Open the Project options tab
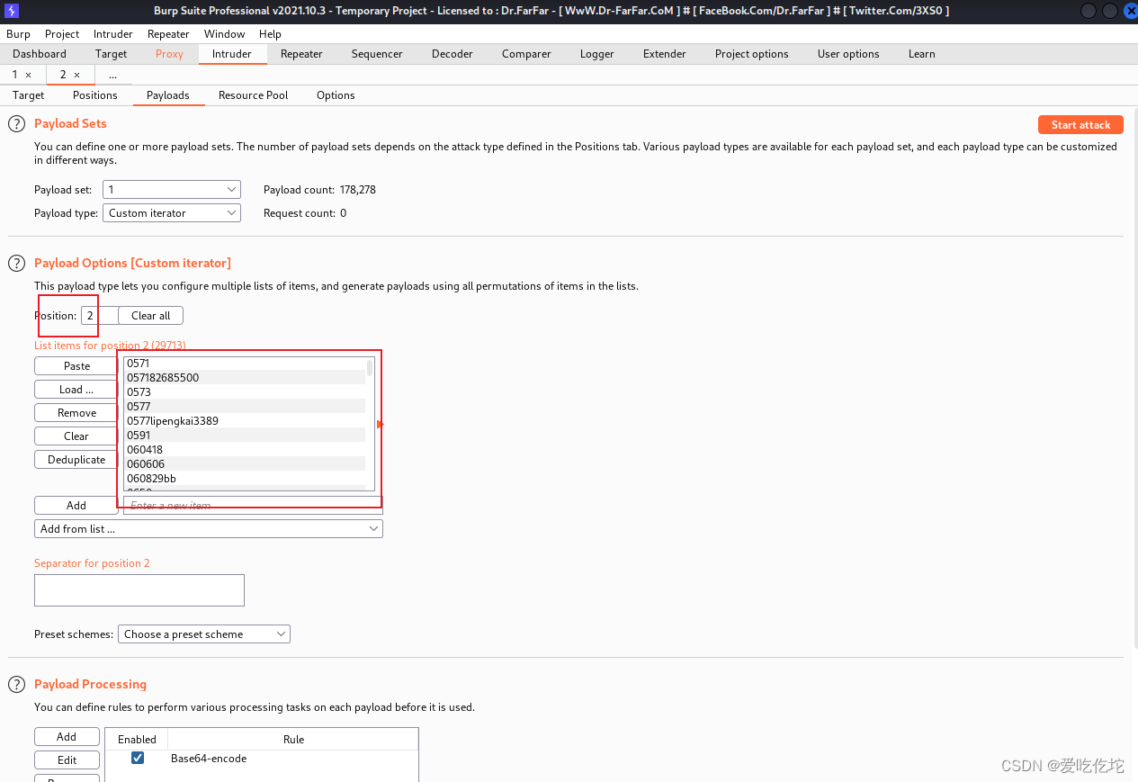This screenshot has height=782, width=1138. click(x=751, y=54)
